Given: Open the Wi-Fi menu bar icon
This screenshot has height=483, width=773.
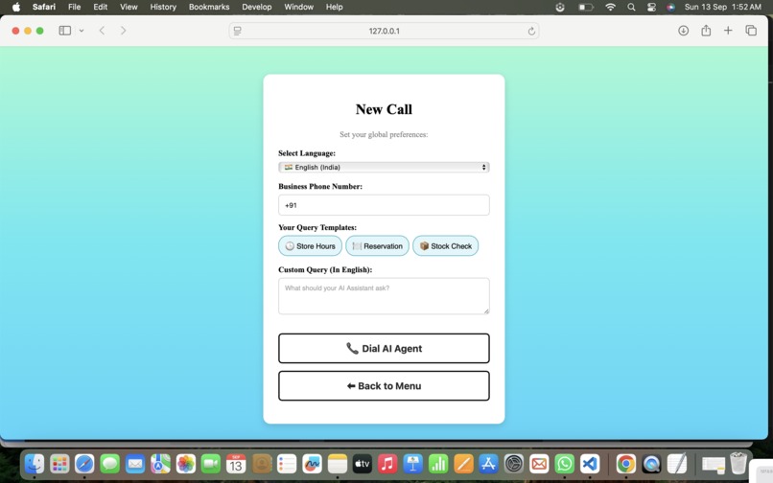Looking at the screenshot, I should tap(610, 7).
